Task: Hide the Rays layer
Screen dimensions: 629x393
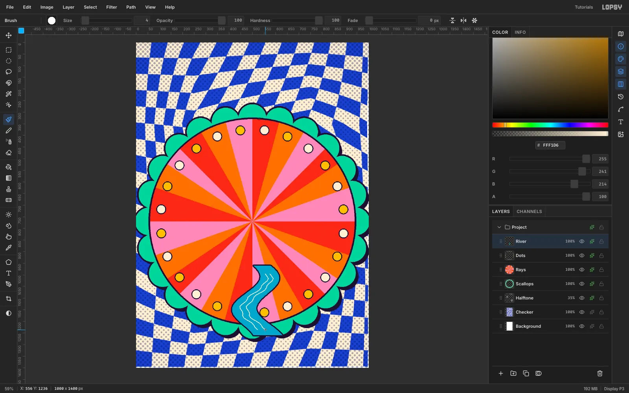Action: click(x=582, y=270)
